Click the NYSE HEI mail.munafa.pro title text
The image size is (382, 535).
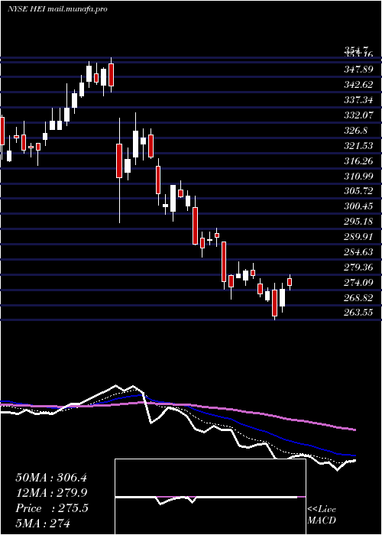[x=57, y=9]
